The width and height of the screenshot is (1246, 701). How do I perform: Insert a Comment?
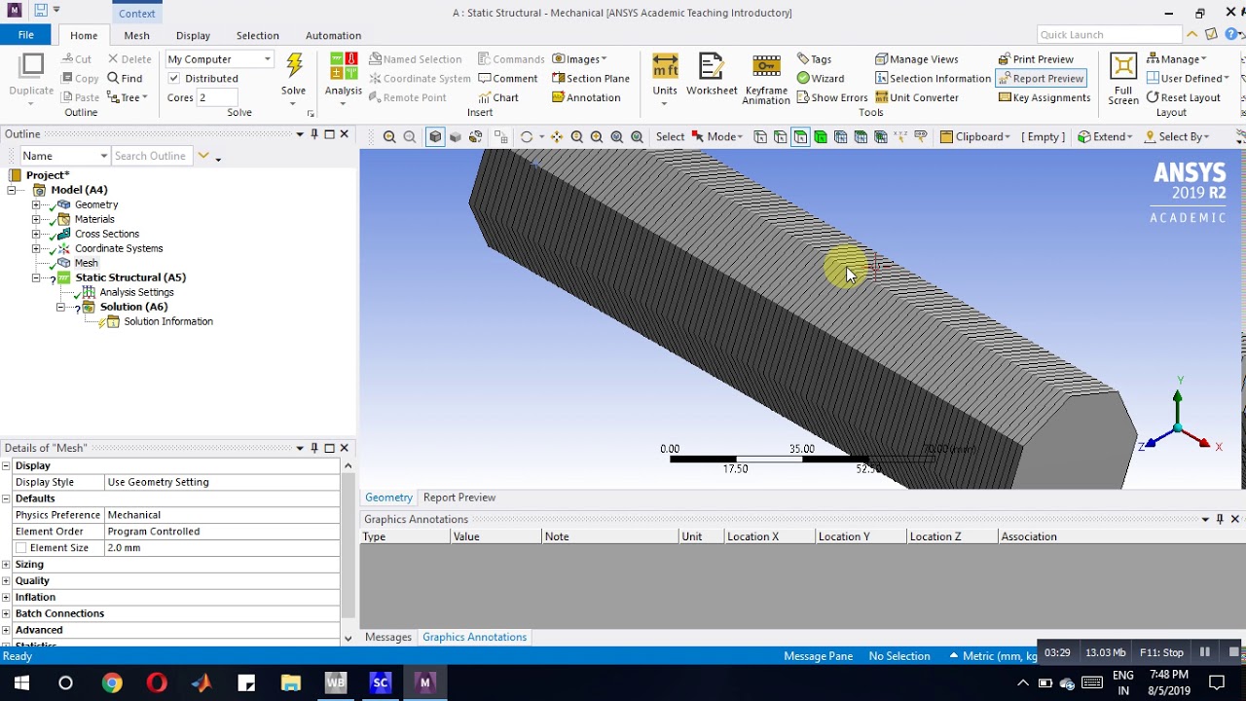pyautogui.click(x=507, y=78)
